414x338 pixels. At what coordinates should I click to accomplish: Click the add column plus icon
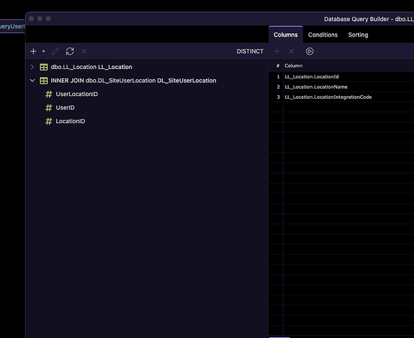point(277,51)
